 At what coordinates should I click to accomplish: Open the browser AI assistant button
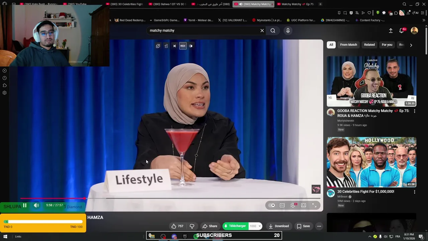click(x=416, y=13)
